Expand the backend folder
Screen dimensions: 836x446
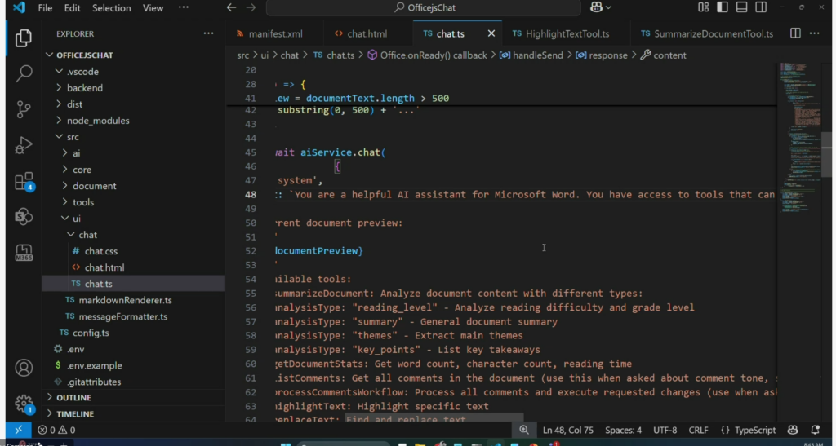(x=84, y=88)
